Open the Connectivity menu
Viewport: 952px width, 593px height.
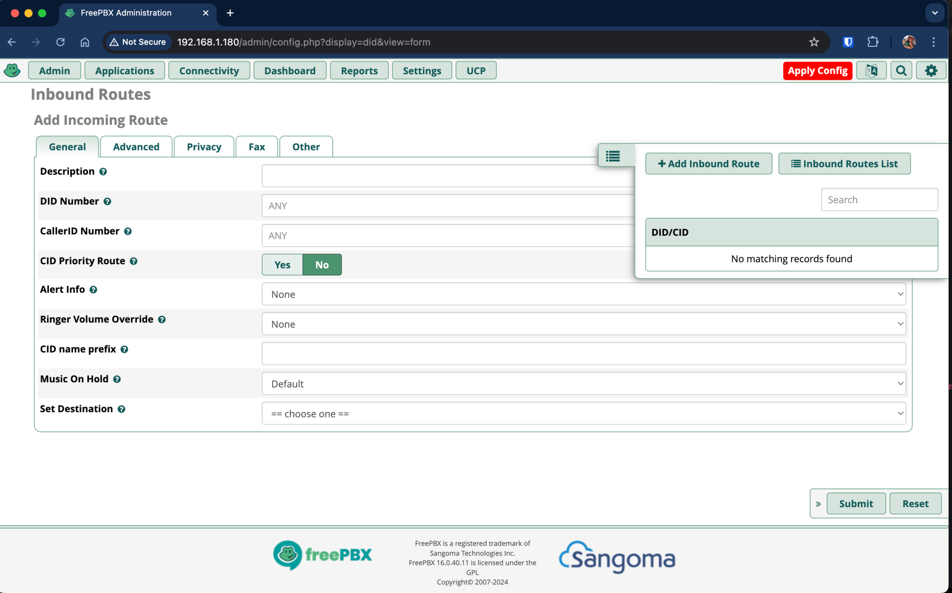tap(209, 70)
